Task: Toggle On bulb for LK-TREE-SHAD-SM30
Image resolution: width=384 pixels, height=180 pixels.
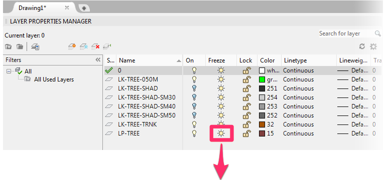Action: (x=194, y=97)
